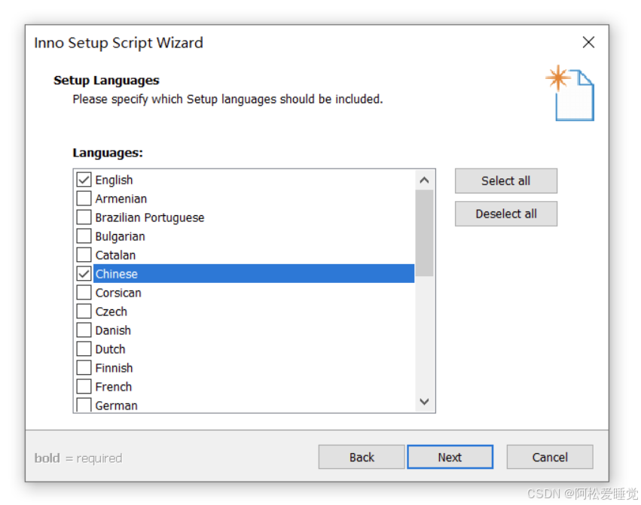Click the new script wizard page icon
Screen dimensions: 641x505
570,93
